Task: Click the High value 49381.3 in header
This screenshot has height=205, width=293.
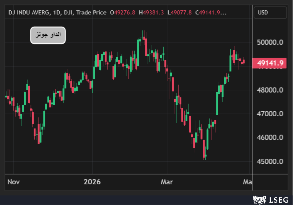Action: pyautogui.click(x=153, y=13)
